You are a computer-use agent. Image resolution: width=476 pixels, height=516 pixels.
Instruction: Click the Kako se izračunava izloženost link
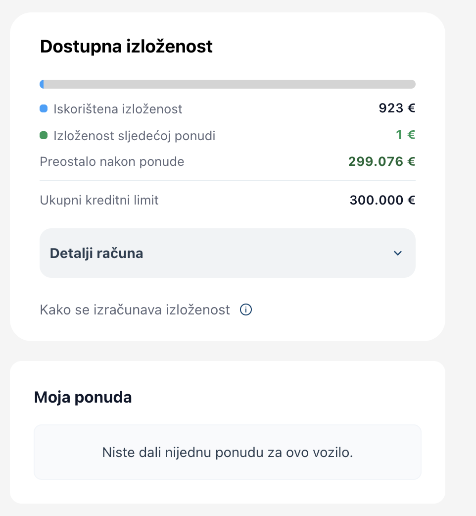pos(135,310)
